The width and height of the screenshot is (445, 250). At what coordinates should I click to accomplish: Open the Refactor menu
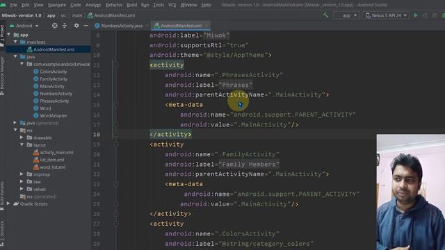[x=114, y=5]
